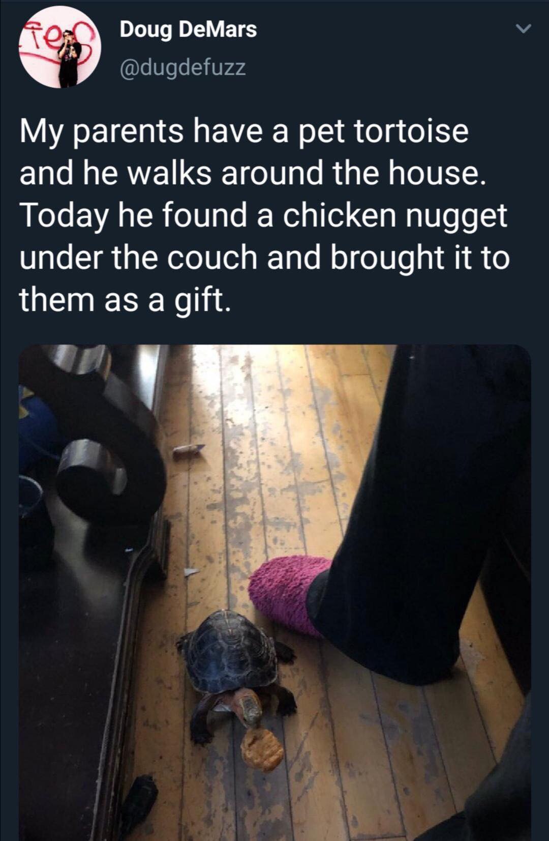Click the word "couch" in the tweet
Image resolution: width=549 pixels, height=841 pixels.
(x=212, y=258)
